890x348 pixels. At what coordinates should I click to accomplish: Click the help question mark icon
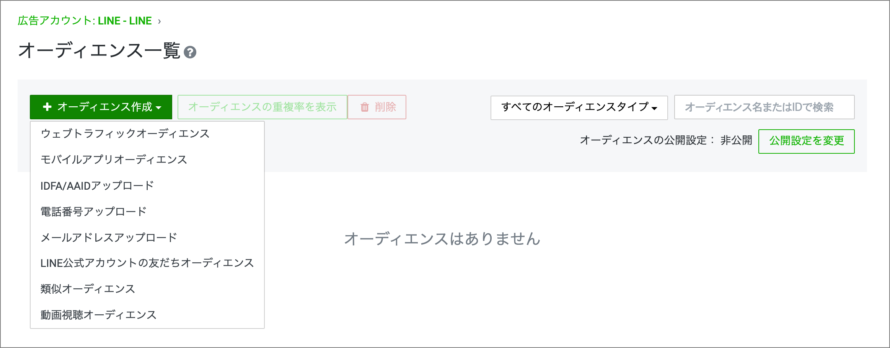[x=190, y=52]
